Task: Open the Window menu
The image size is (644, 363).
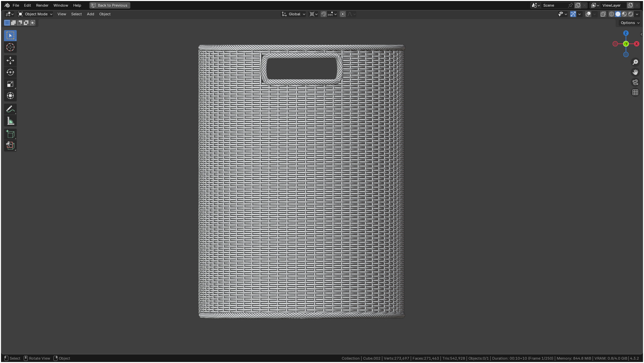Action: point(61,5)
